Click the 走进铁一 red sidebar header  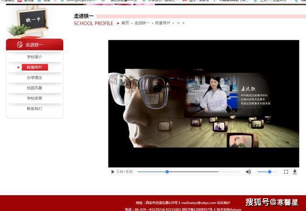coord(34,44)
